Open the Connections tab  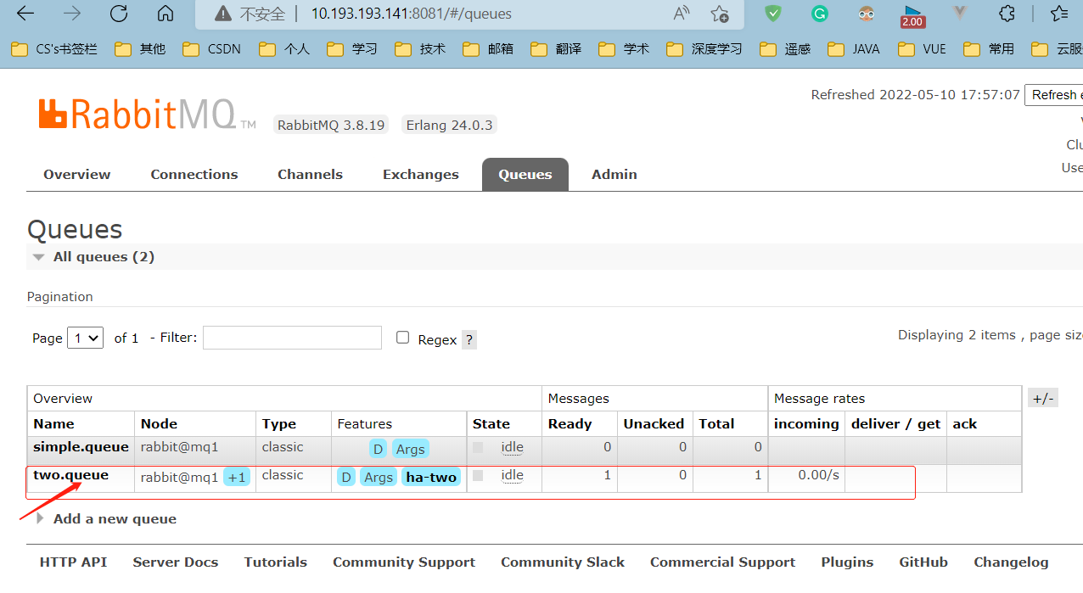click(194, 174)
